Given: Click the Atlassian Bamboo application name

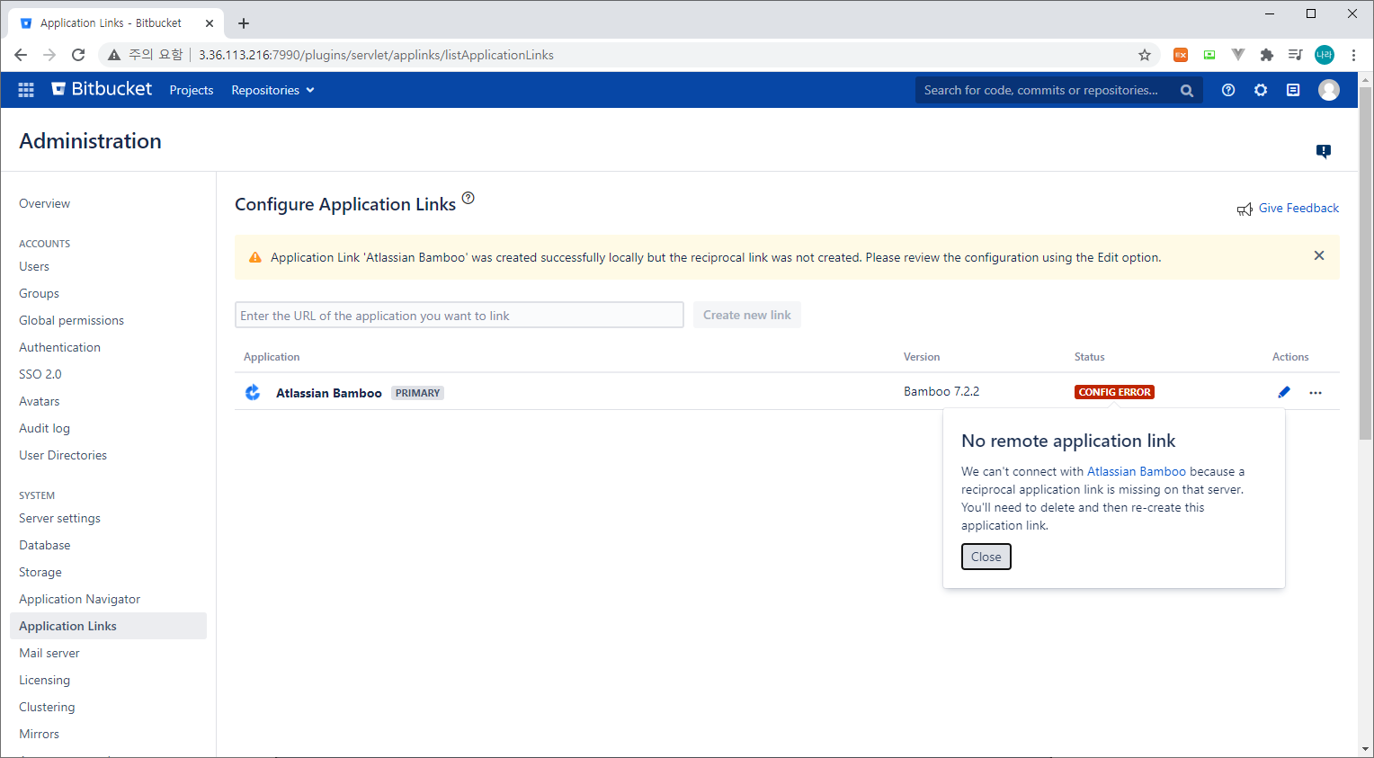Looking at the screenshot, I should (x=329, y=393).
